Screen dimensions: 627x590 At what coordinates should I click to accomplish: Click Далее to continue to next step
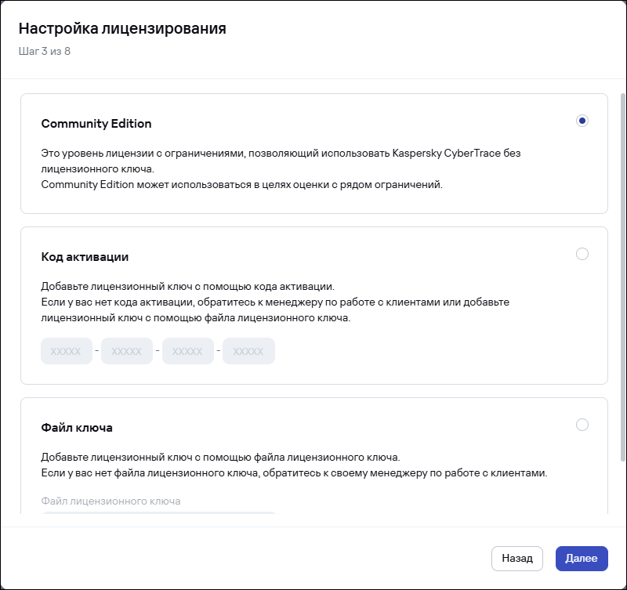[581, 559]
